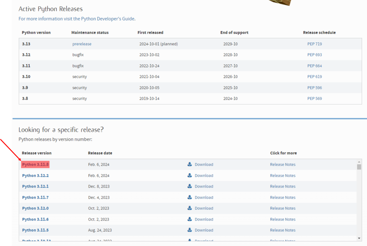View Release Notes for Python 3.12.0
The height and width of the screenshot is (246, 367).
click(x=283, y=208)
